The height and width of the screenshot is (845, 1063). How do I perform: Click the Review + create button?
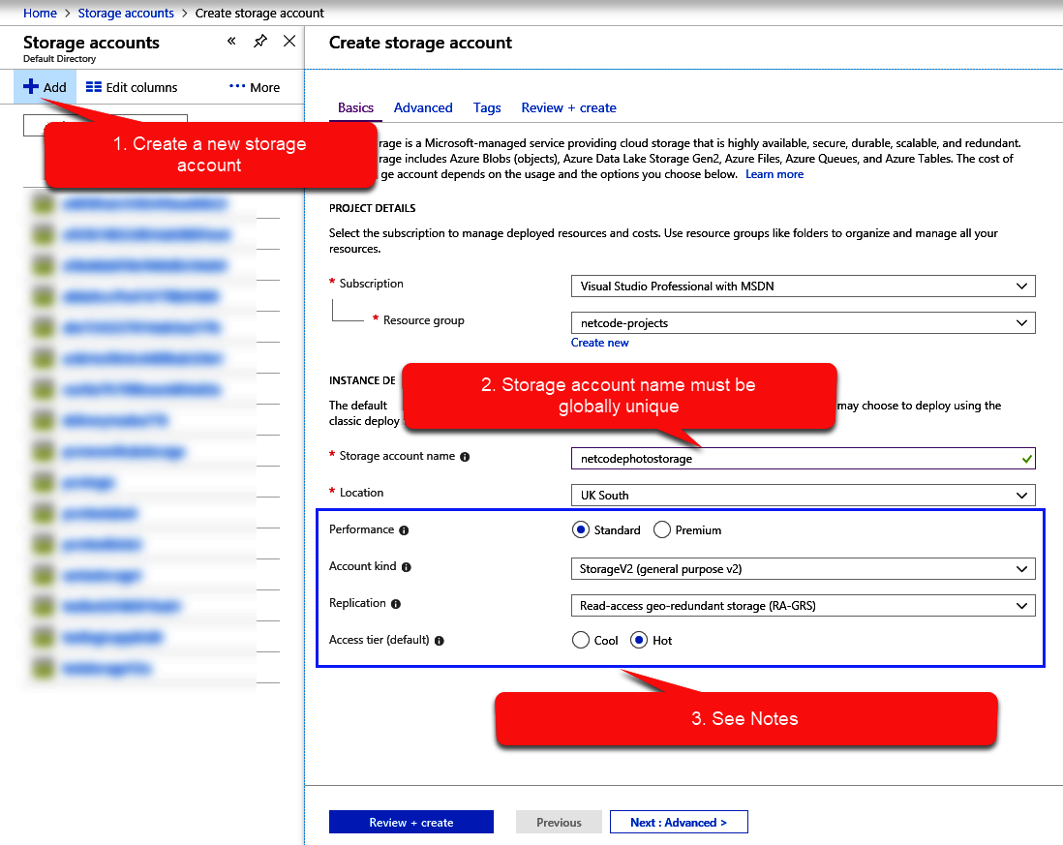[410, 823]
